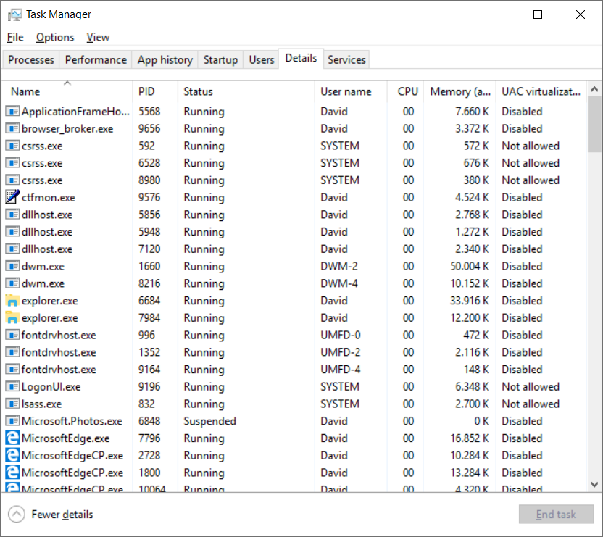
Task: Click the browser_broker.exe process icon
Action: coord(12,128)
